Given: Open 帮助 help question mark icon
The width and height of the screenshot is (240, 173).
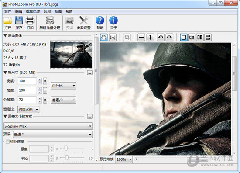Looking at the screenshot, I should [100, 23].
